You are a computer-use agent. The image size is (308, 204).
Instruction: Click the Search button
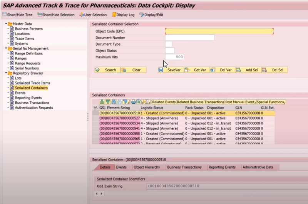click(107, 70)
